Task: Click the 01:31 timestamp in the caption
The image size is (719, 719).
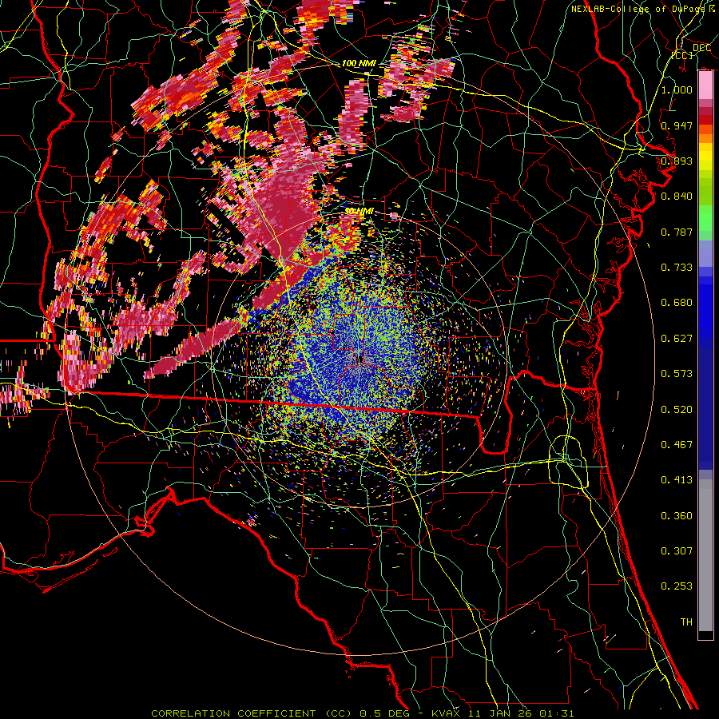Action: coord(557,713)
